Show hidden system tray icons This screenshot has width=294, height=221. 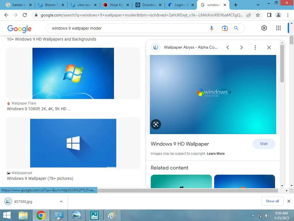pos(253,215)
